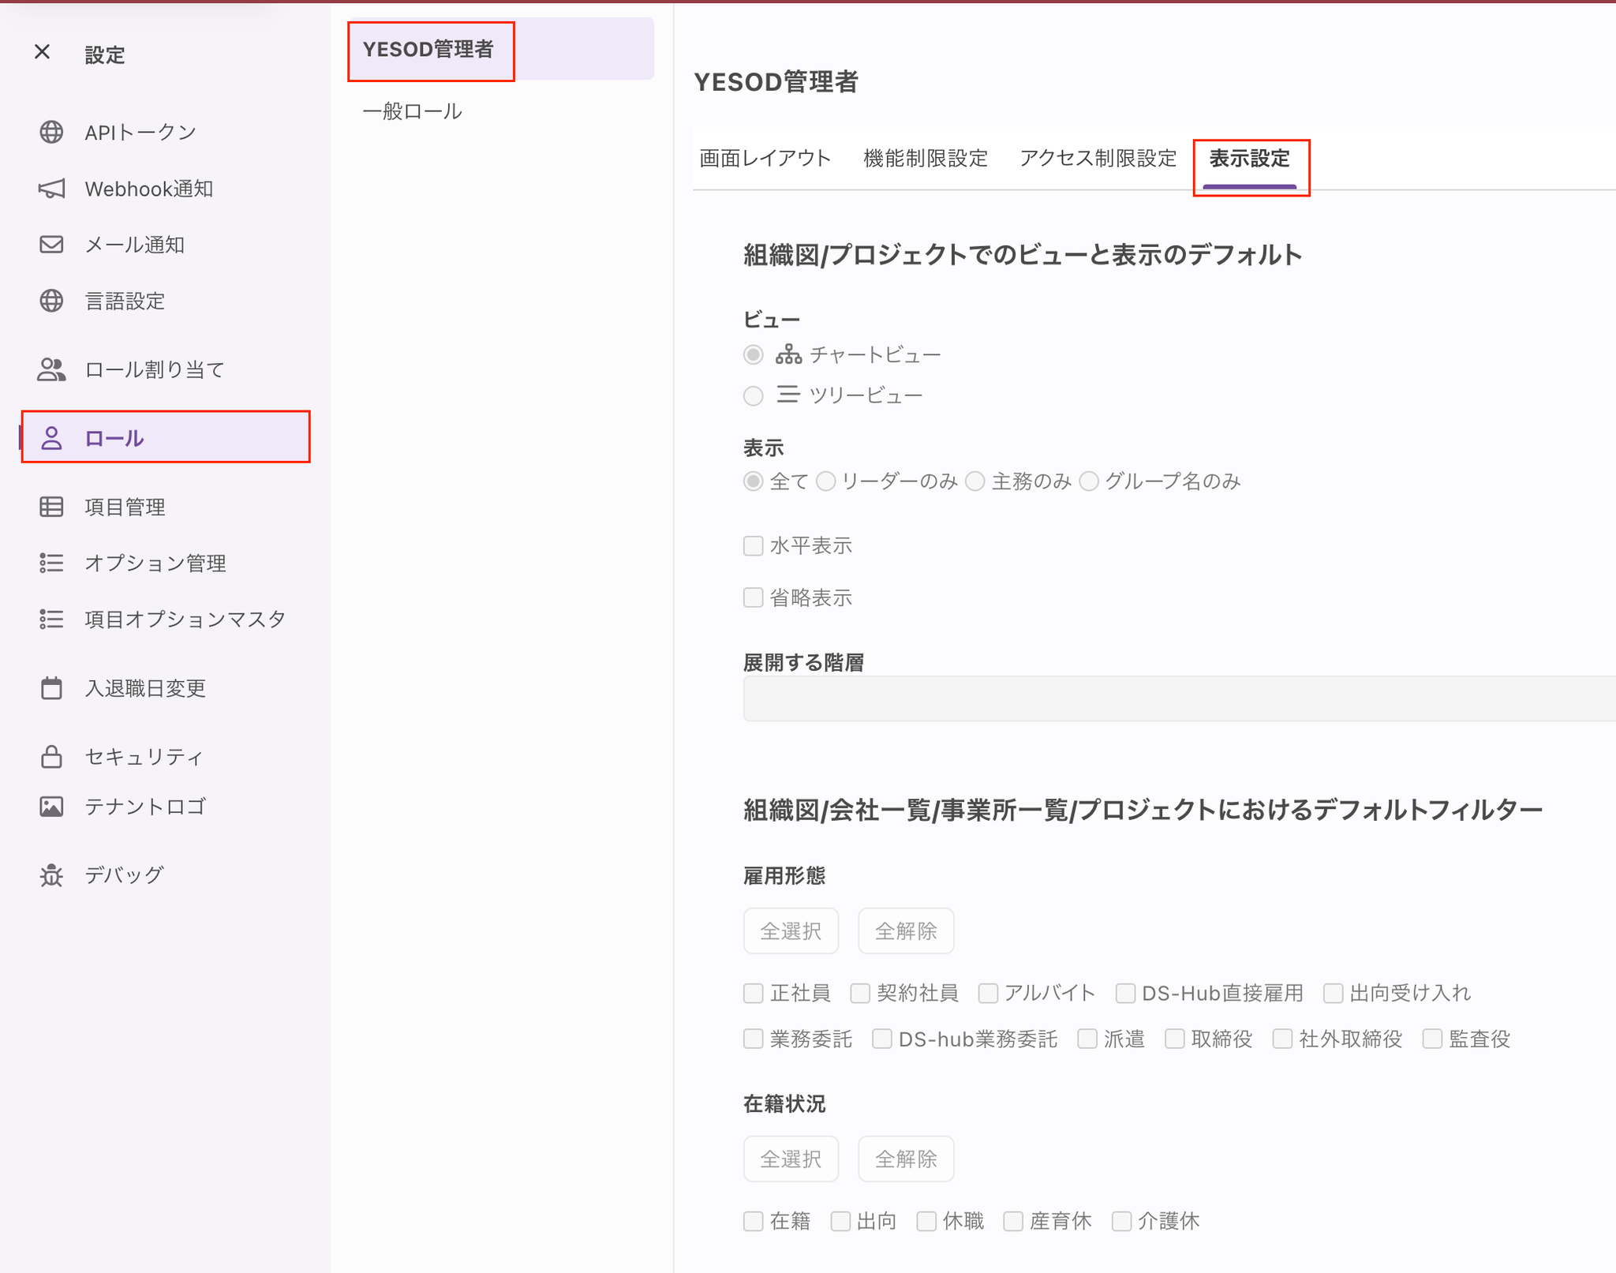Select the チャートビュー radio button
Viewport: 1616px width, 1273px height.
pyautogui.click(x=754, y=355)
